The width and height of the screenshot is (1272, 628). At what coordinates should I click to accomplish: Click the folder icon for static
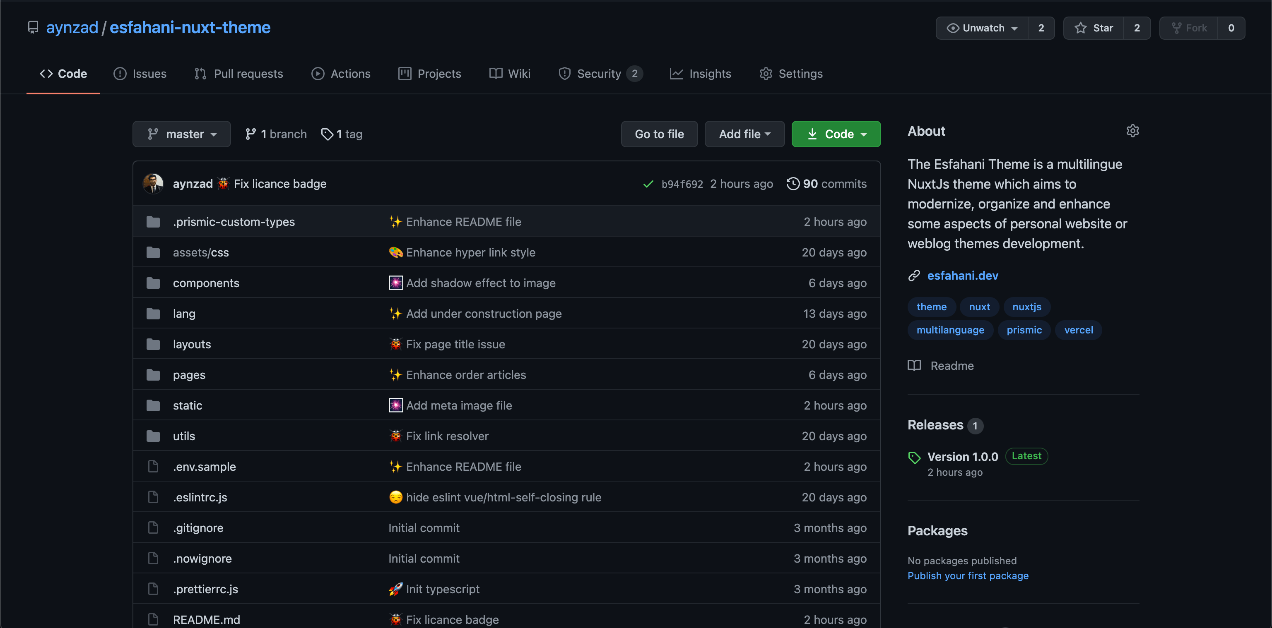pyautogui.click(x=153, y=405)
